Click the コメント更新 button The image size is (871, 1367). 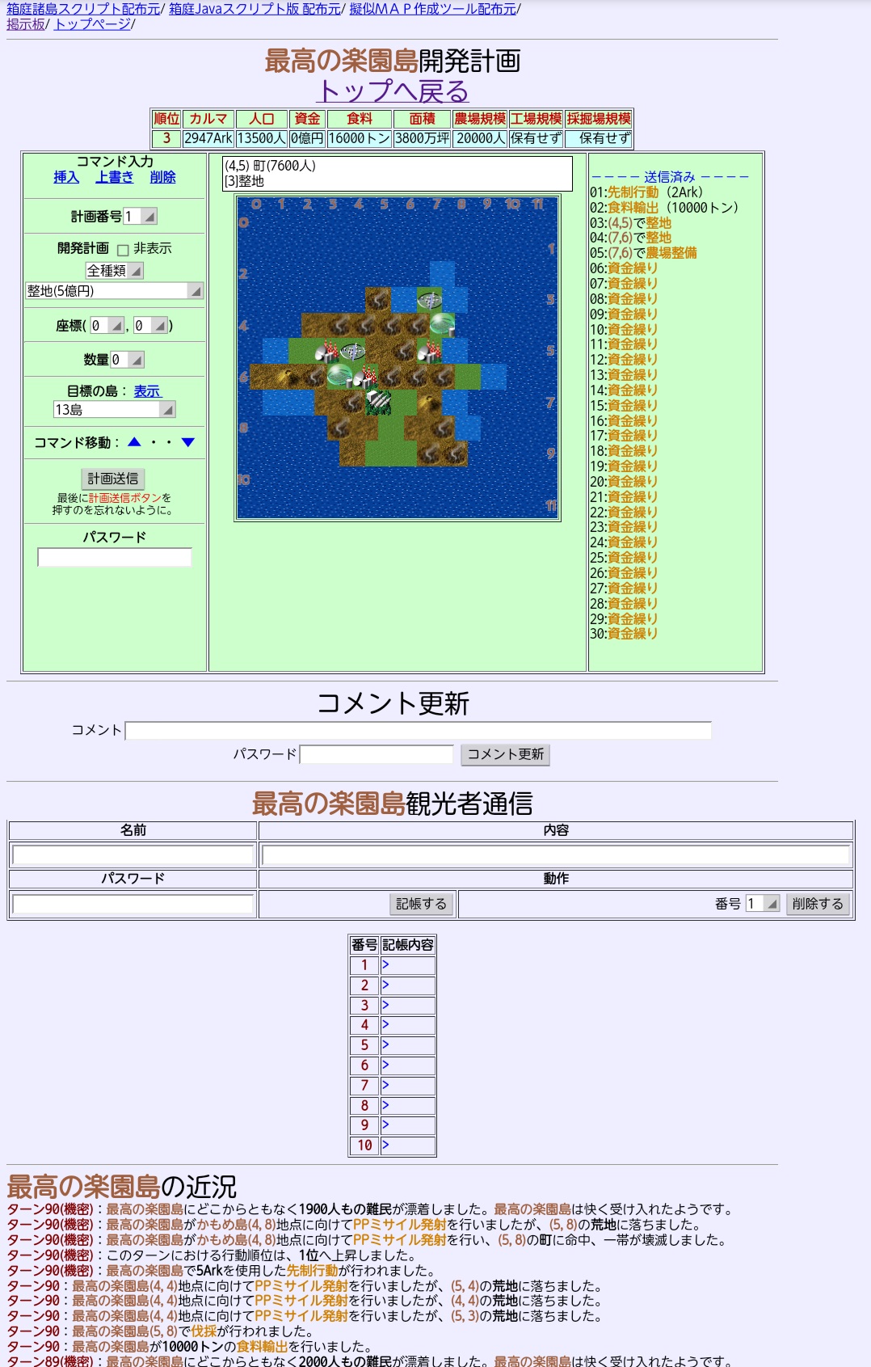pyautogui.click(x=505, y=754)
